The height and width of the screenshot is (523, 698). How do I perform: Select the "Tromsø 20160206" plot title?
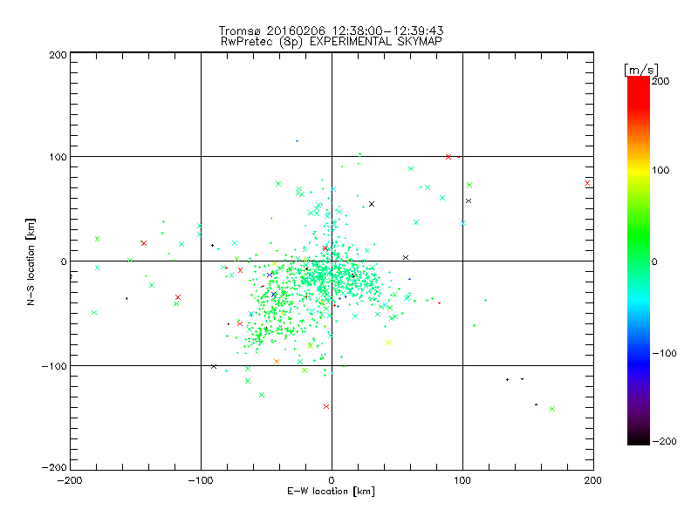point(288,30)
